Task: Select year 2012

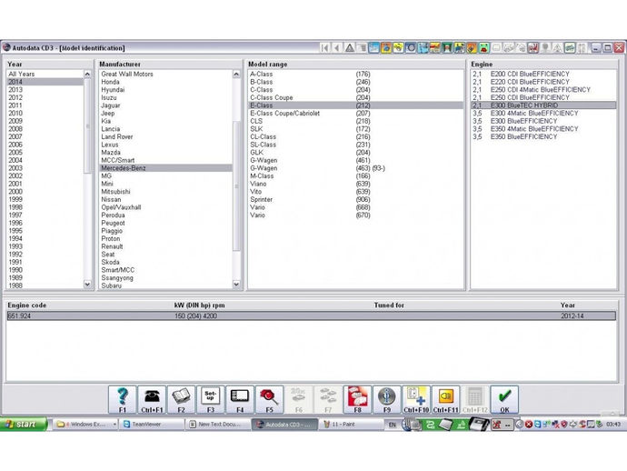Action: [x=45, y=97]
